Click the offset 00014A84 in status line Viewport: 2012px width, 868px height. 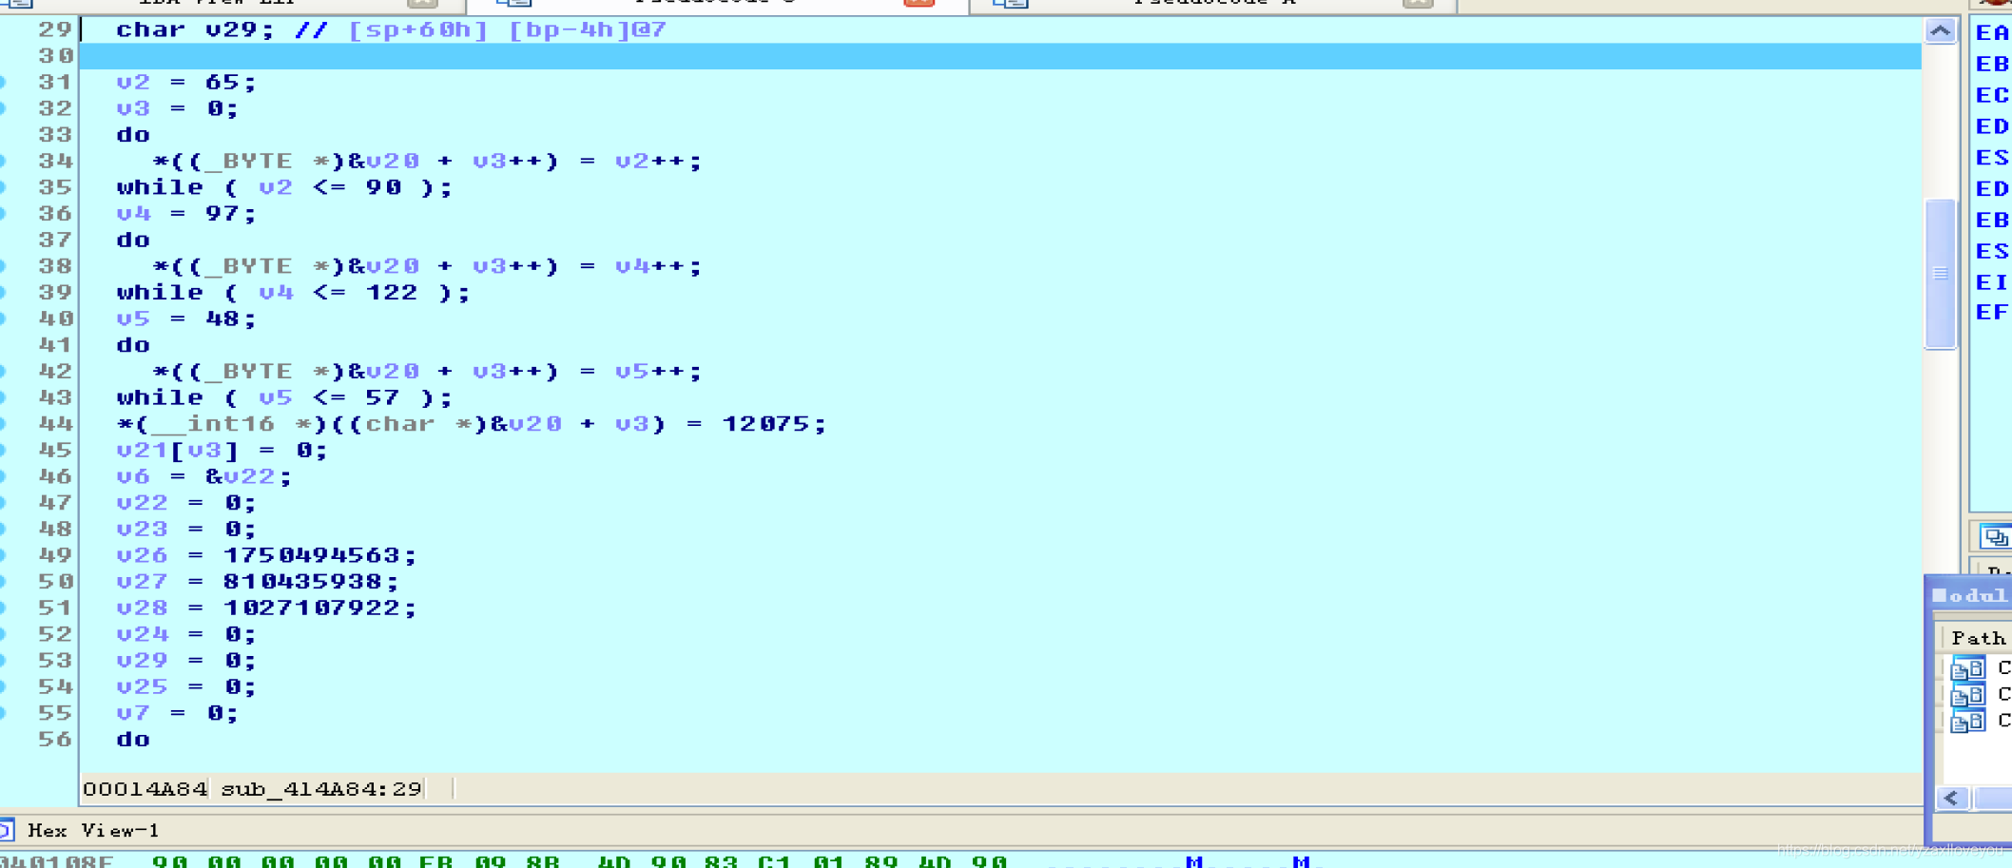pos(145,789)
